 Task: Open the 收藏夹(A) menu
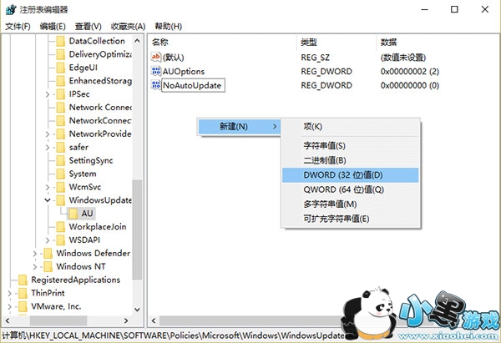click(x=128, y=26)
